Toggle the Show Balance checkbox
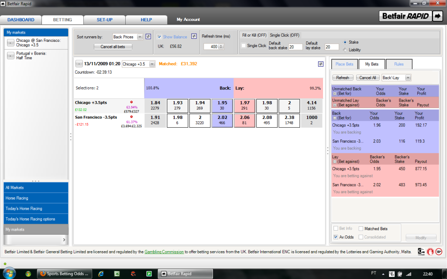 click(159, 37)
